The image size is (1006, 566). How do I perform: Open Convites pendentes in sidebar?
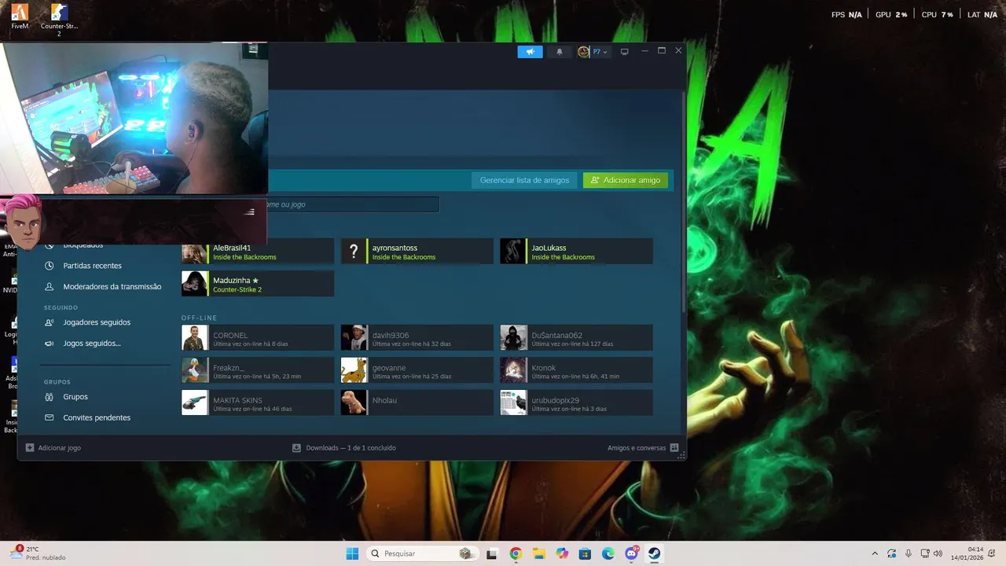(97, 417)
